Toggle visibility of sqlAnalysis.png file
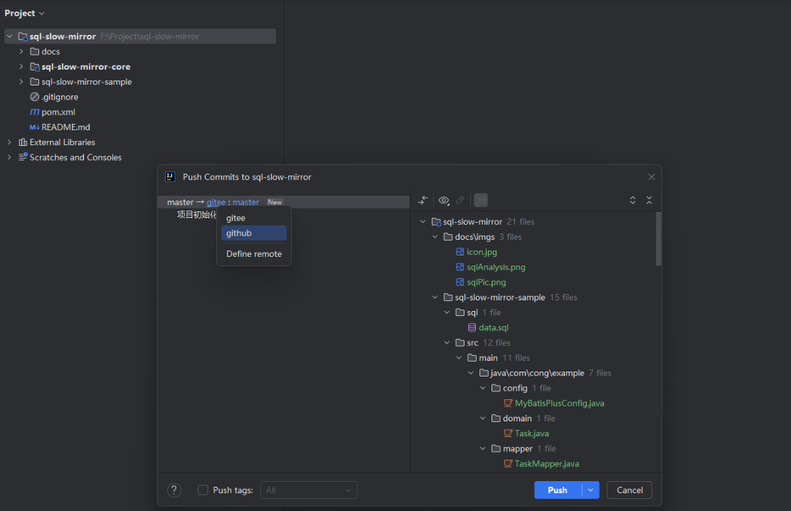The width and height of the screenshot is (791, 511). pos(496,266)
